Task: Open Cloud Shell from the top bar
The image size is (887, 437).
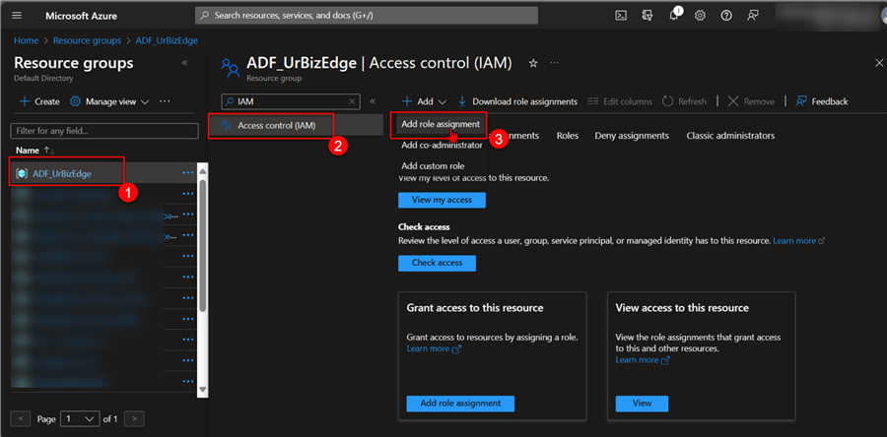Action: click(x=621, y=15)
